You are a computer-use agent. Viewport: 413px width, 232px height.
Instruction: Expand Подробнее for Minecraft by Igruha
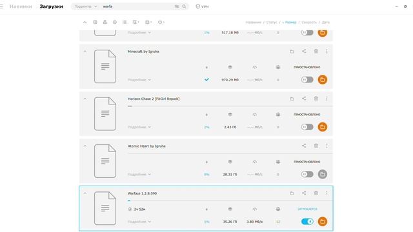[139, 80]
